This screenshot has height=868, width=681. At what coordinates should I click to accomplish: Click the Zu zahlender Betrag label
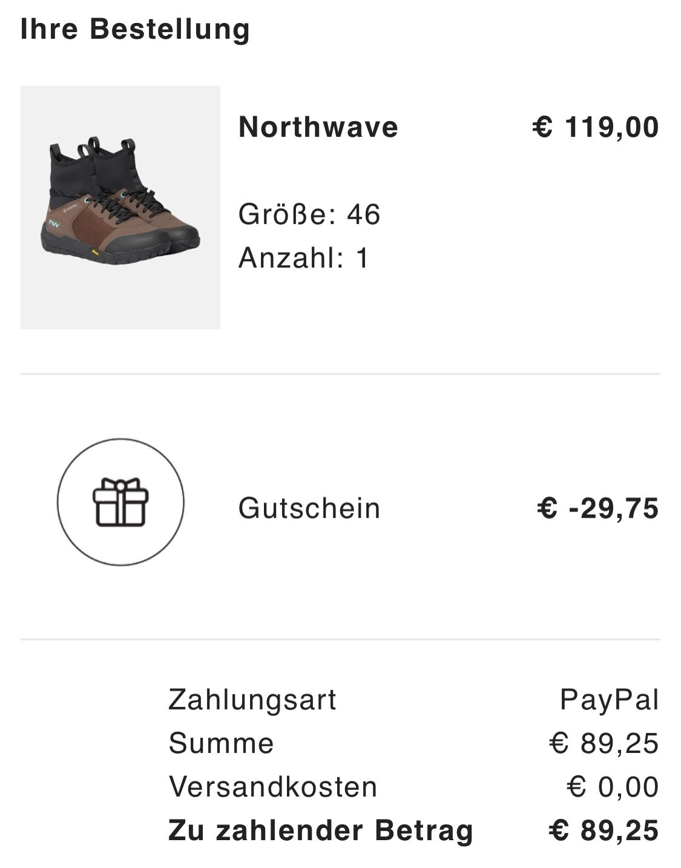321,830
